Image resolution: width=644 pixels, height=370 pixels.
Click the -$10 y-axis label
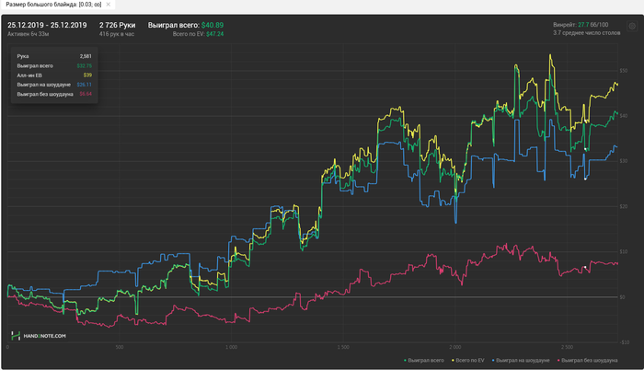[x=625, y=342]
